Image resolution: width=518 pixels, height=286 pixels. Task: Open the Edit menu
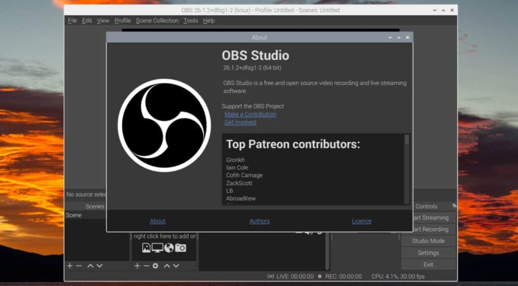(87, 20)
